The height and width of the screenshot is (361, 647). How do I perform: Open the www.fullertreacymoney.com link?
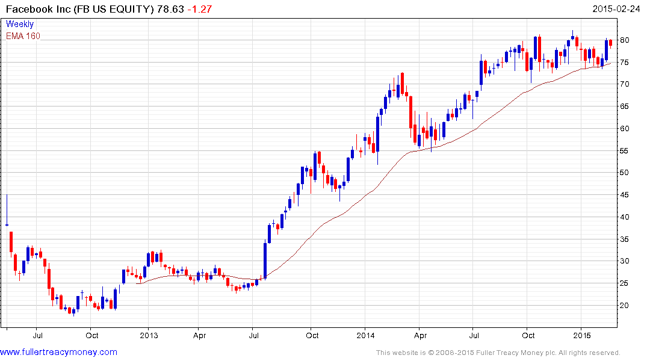pyautogui.click(x=58, y=352)
